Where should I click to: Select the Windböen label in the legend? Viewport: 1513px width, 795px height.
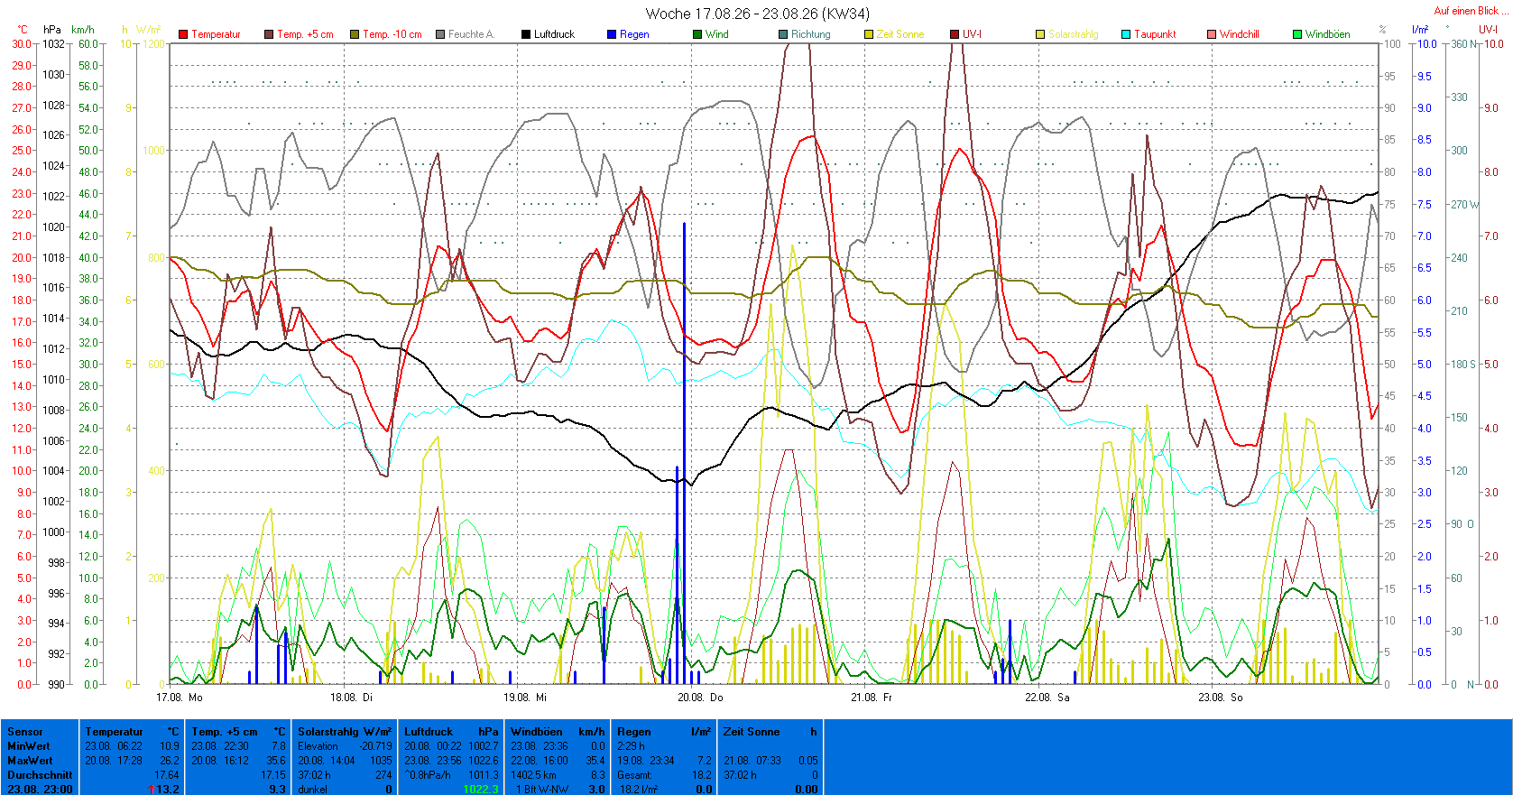click(1328, 34)
